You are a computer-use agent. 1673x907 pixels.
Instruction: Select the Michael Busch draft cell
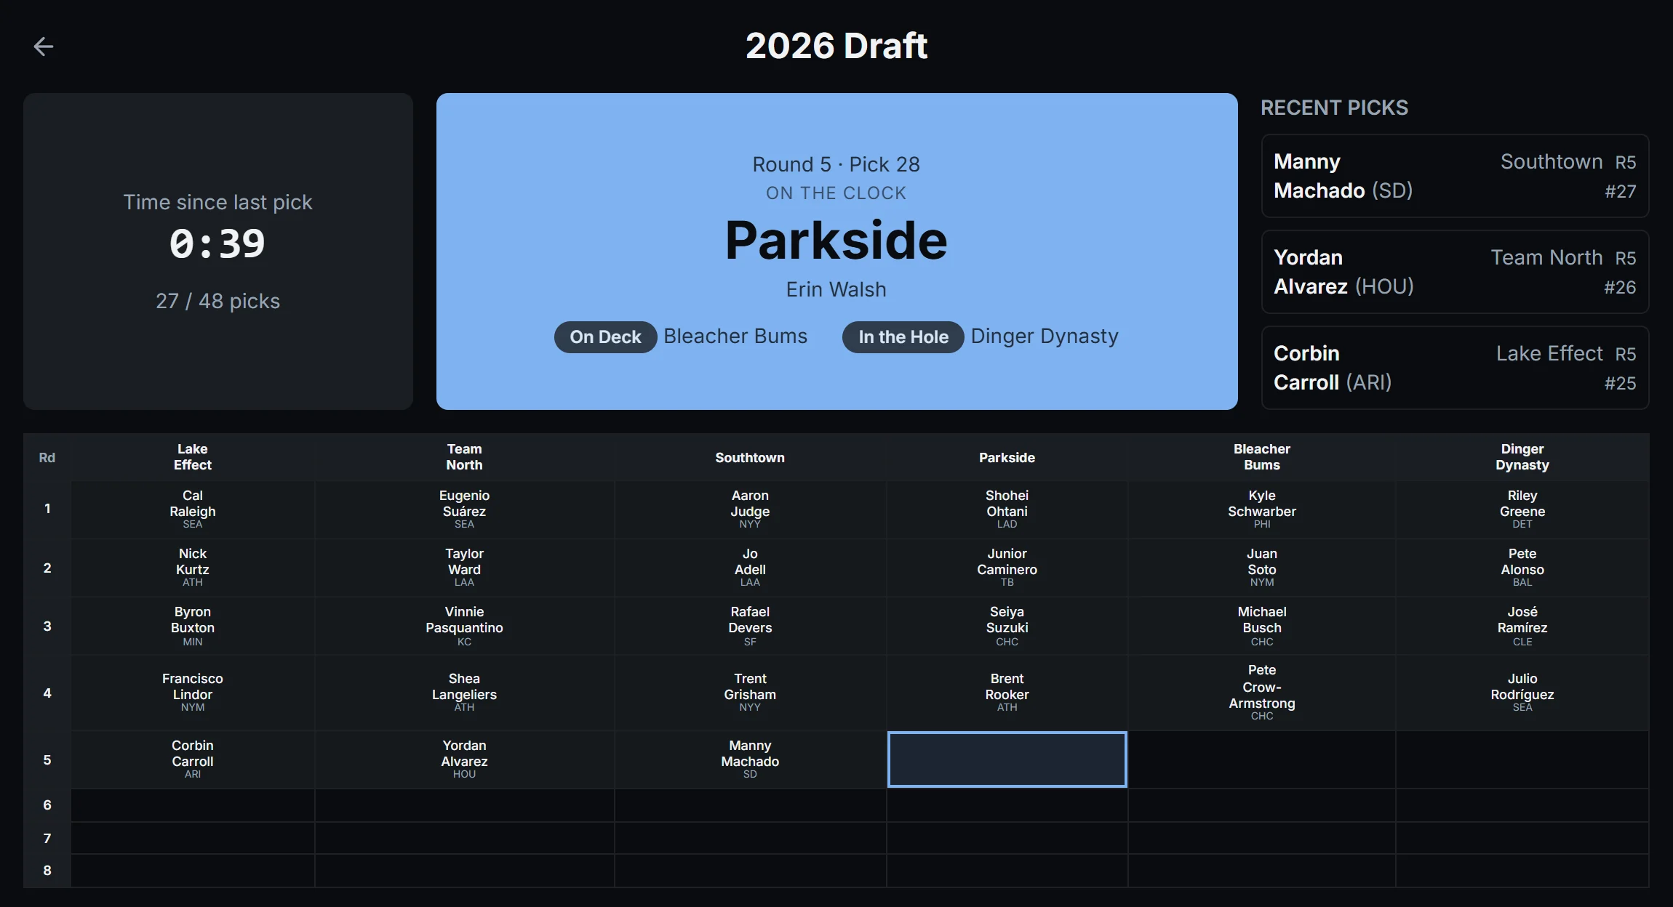1262,626
